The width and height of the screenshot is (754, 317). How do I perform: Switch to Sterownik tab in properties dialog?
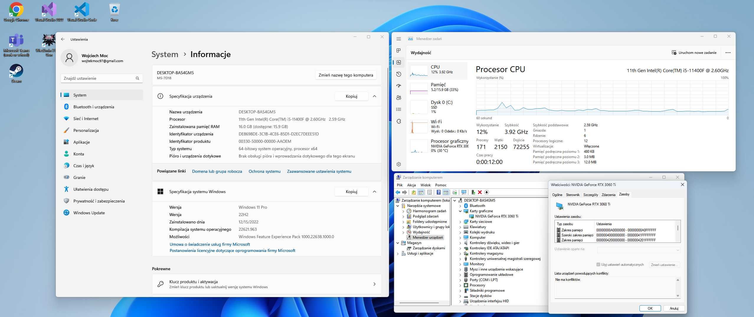573,195
